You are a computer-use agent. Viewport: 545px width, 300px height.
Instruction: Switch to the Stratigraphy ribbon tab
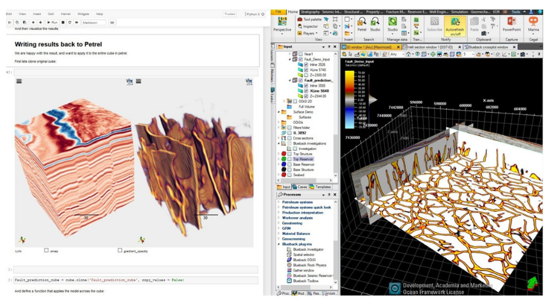coord(310,12)
